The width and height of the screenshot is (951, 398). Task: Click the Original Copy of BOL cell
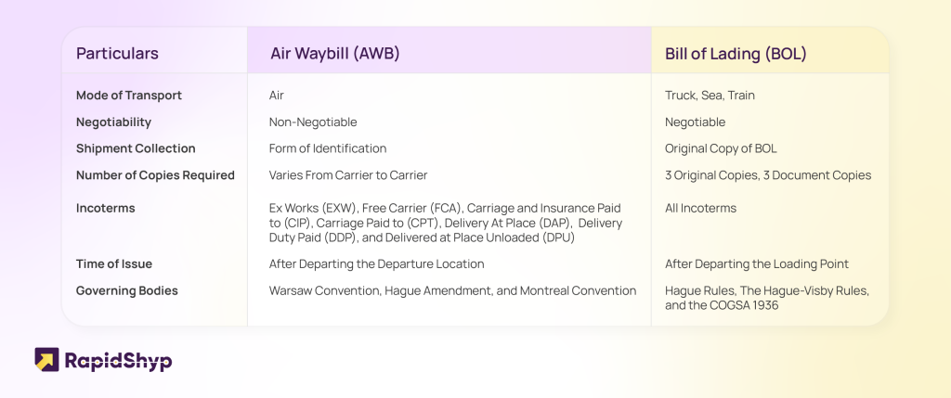[x=721, y=148]
